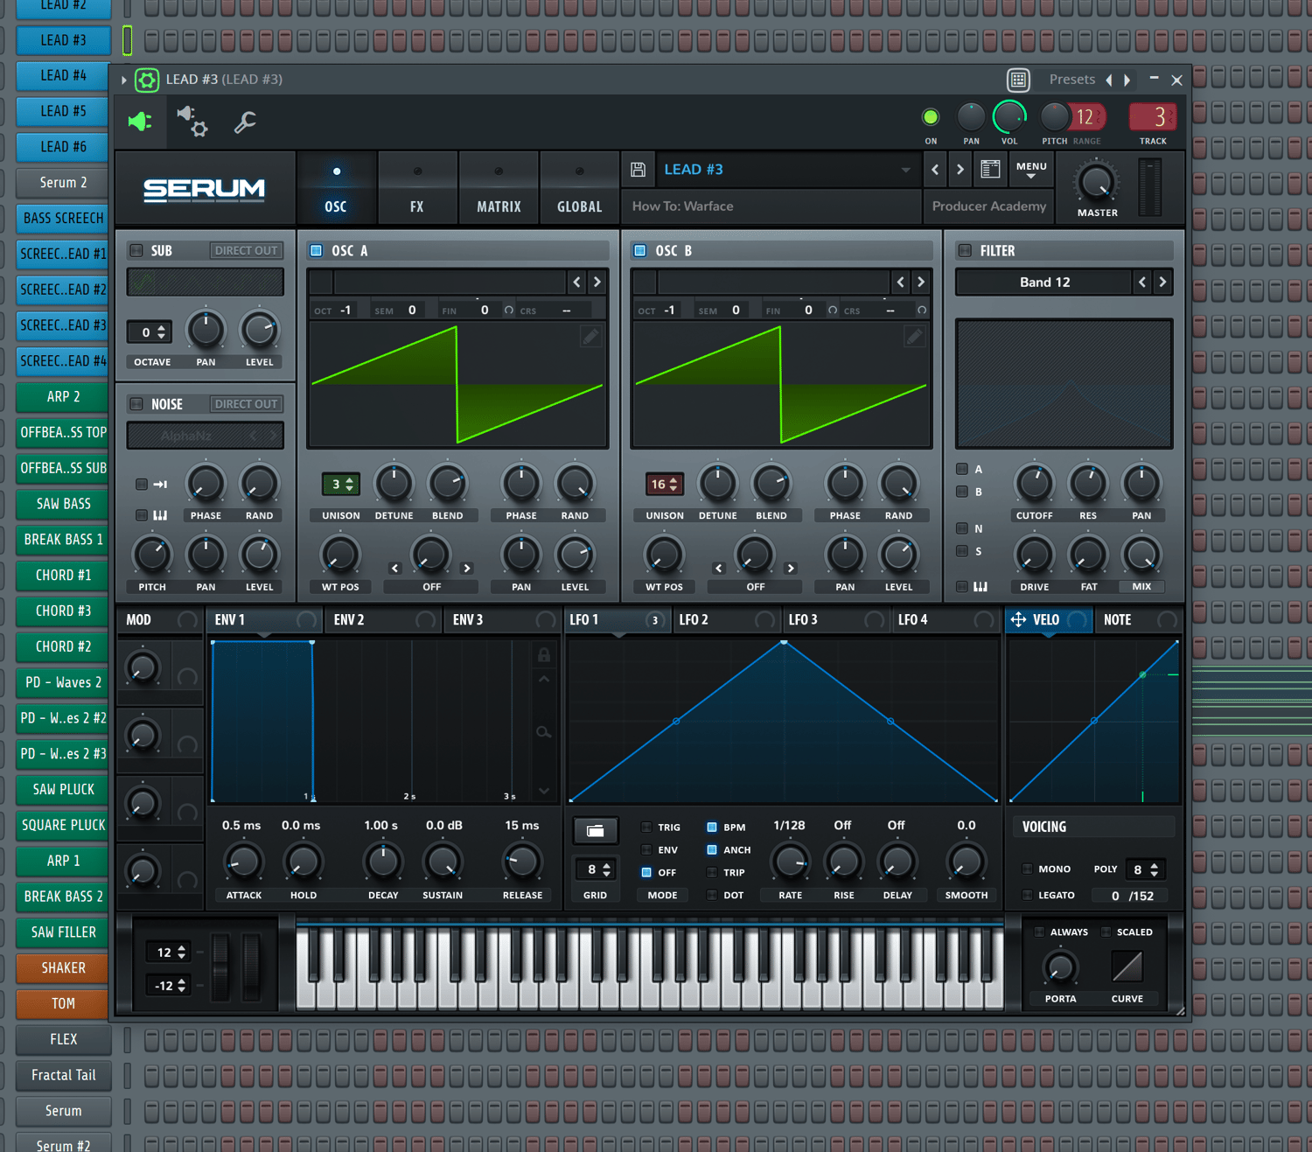The height and width of the screenshot is (1152, 1312).
Task: Click the VELO drag-assign cross icon
Action: pyautogui.click(x=1018, y=619)
